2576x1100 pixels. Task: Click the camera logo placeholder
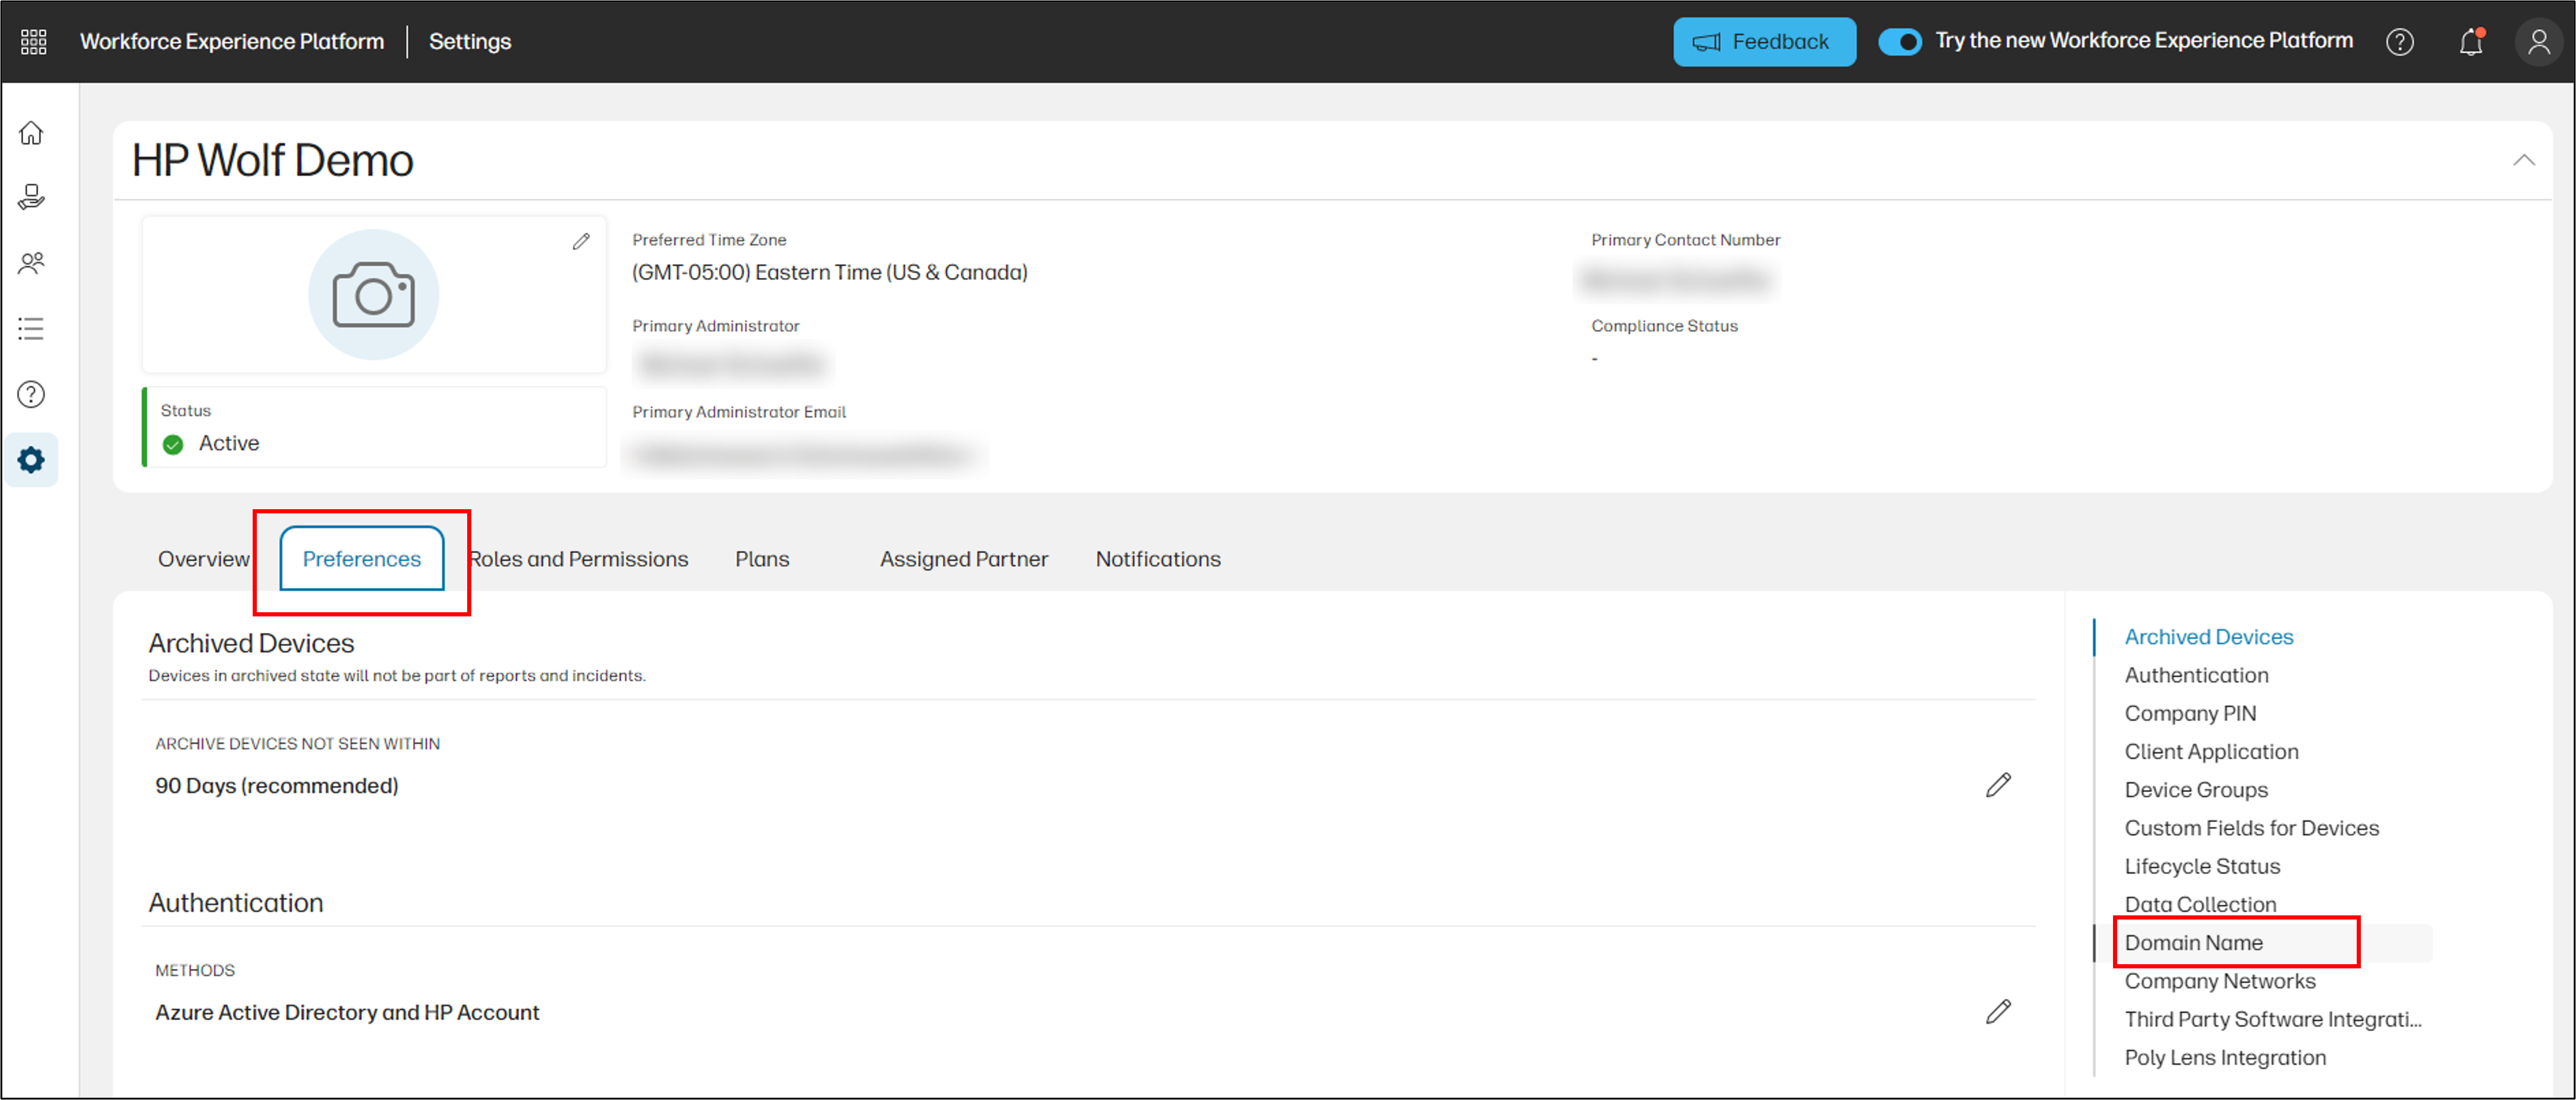point(373,295)
